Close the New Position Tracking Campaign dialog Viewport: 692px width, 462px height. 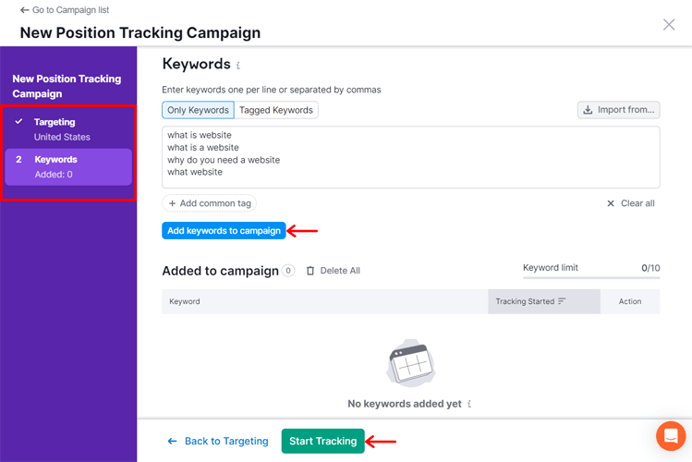[669, 25]
